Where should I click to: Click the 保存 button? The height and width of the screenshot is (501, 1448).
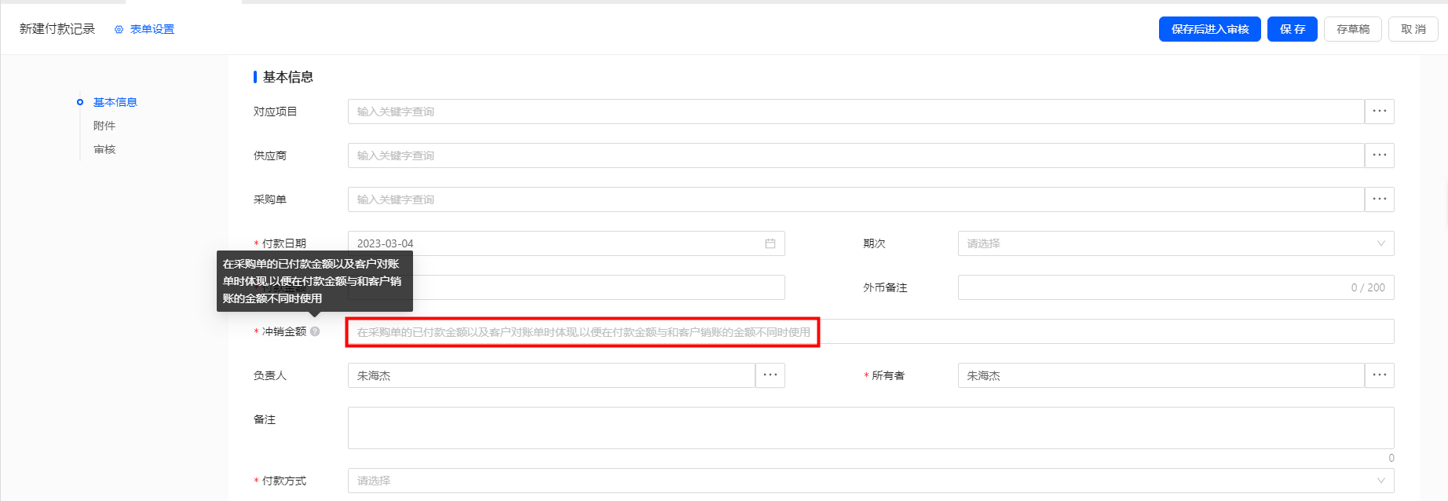1293,29
